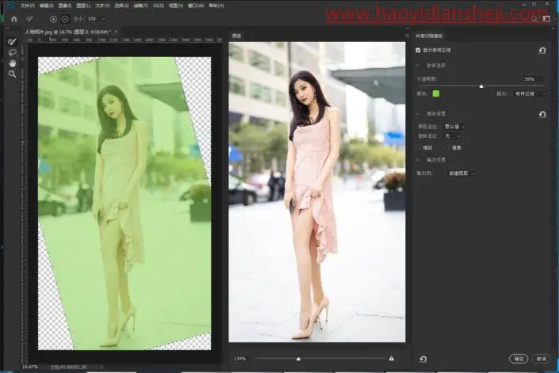Reset fill settings with curved arrow

(542, 114)
